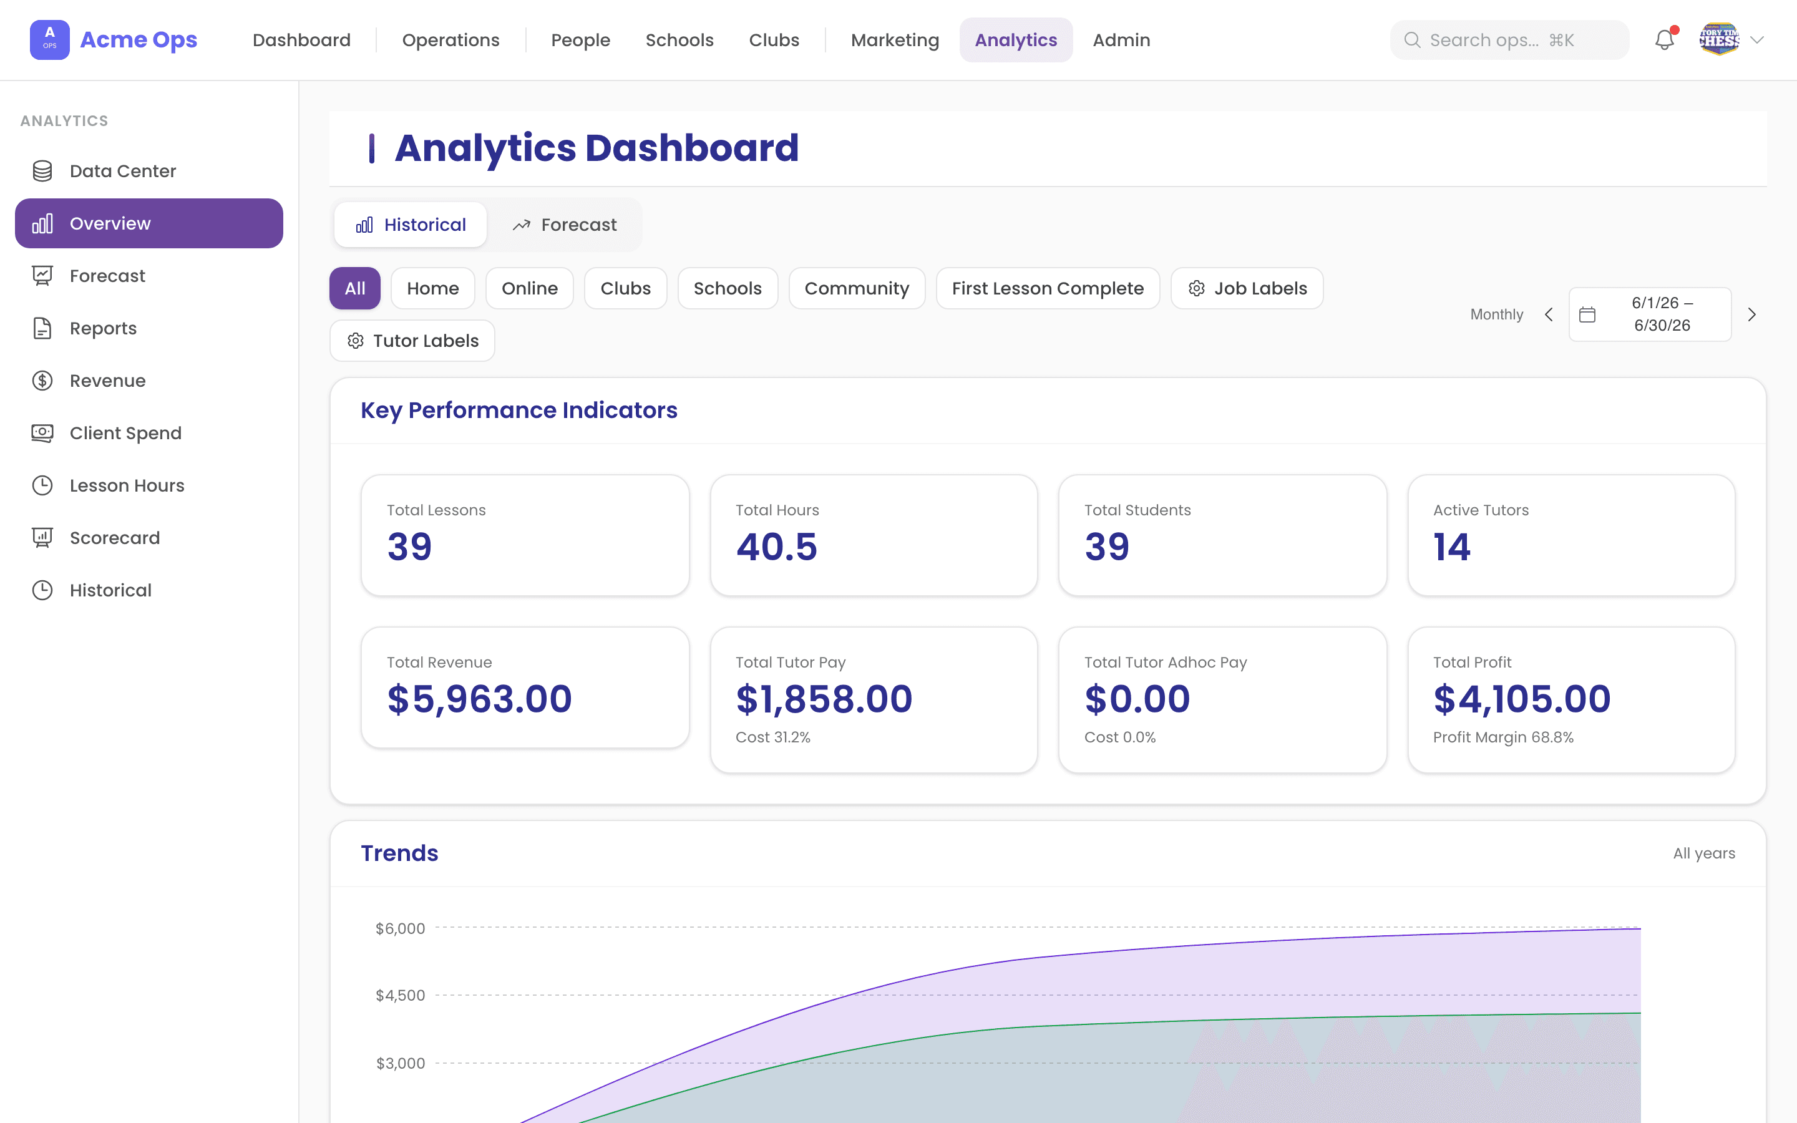Click the sidebar Forecast presentation icon

(42, 276)
